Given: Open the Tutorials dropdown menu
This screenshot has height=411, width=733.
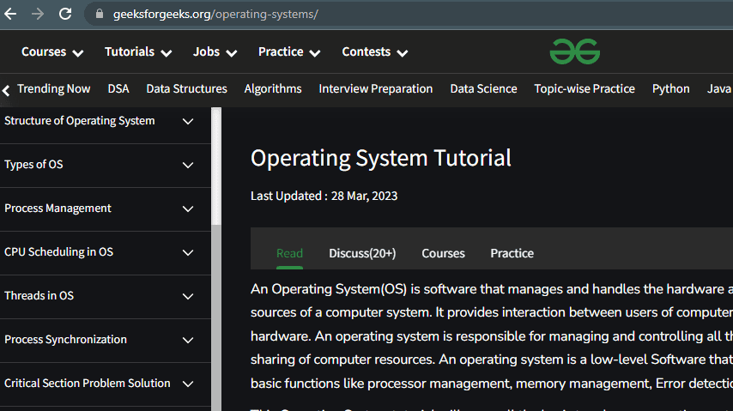Looking at the screenshot, I should [138, 51].
